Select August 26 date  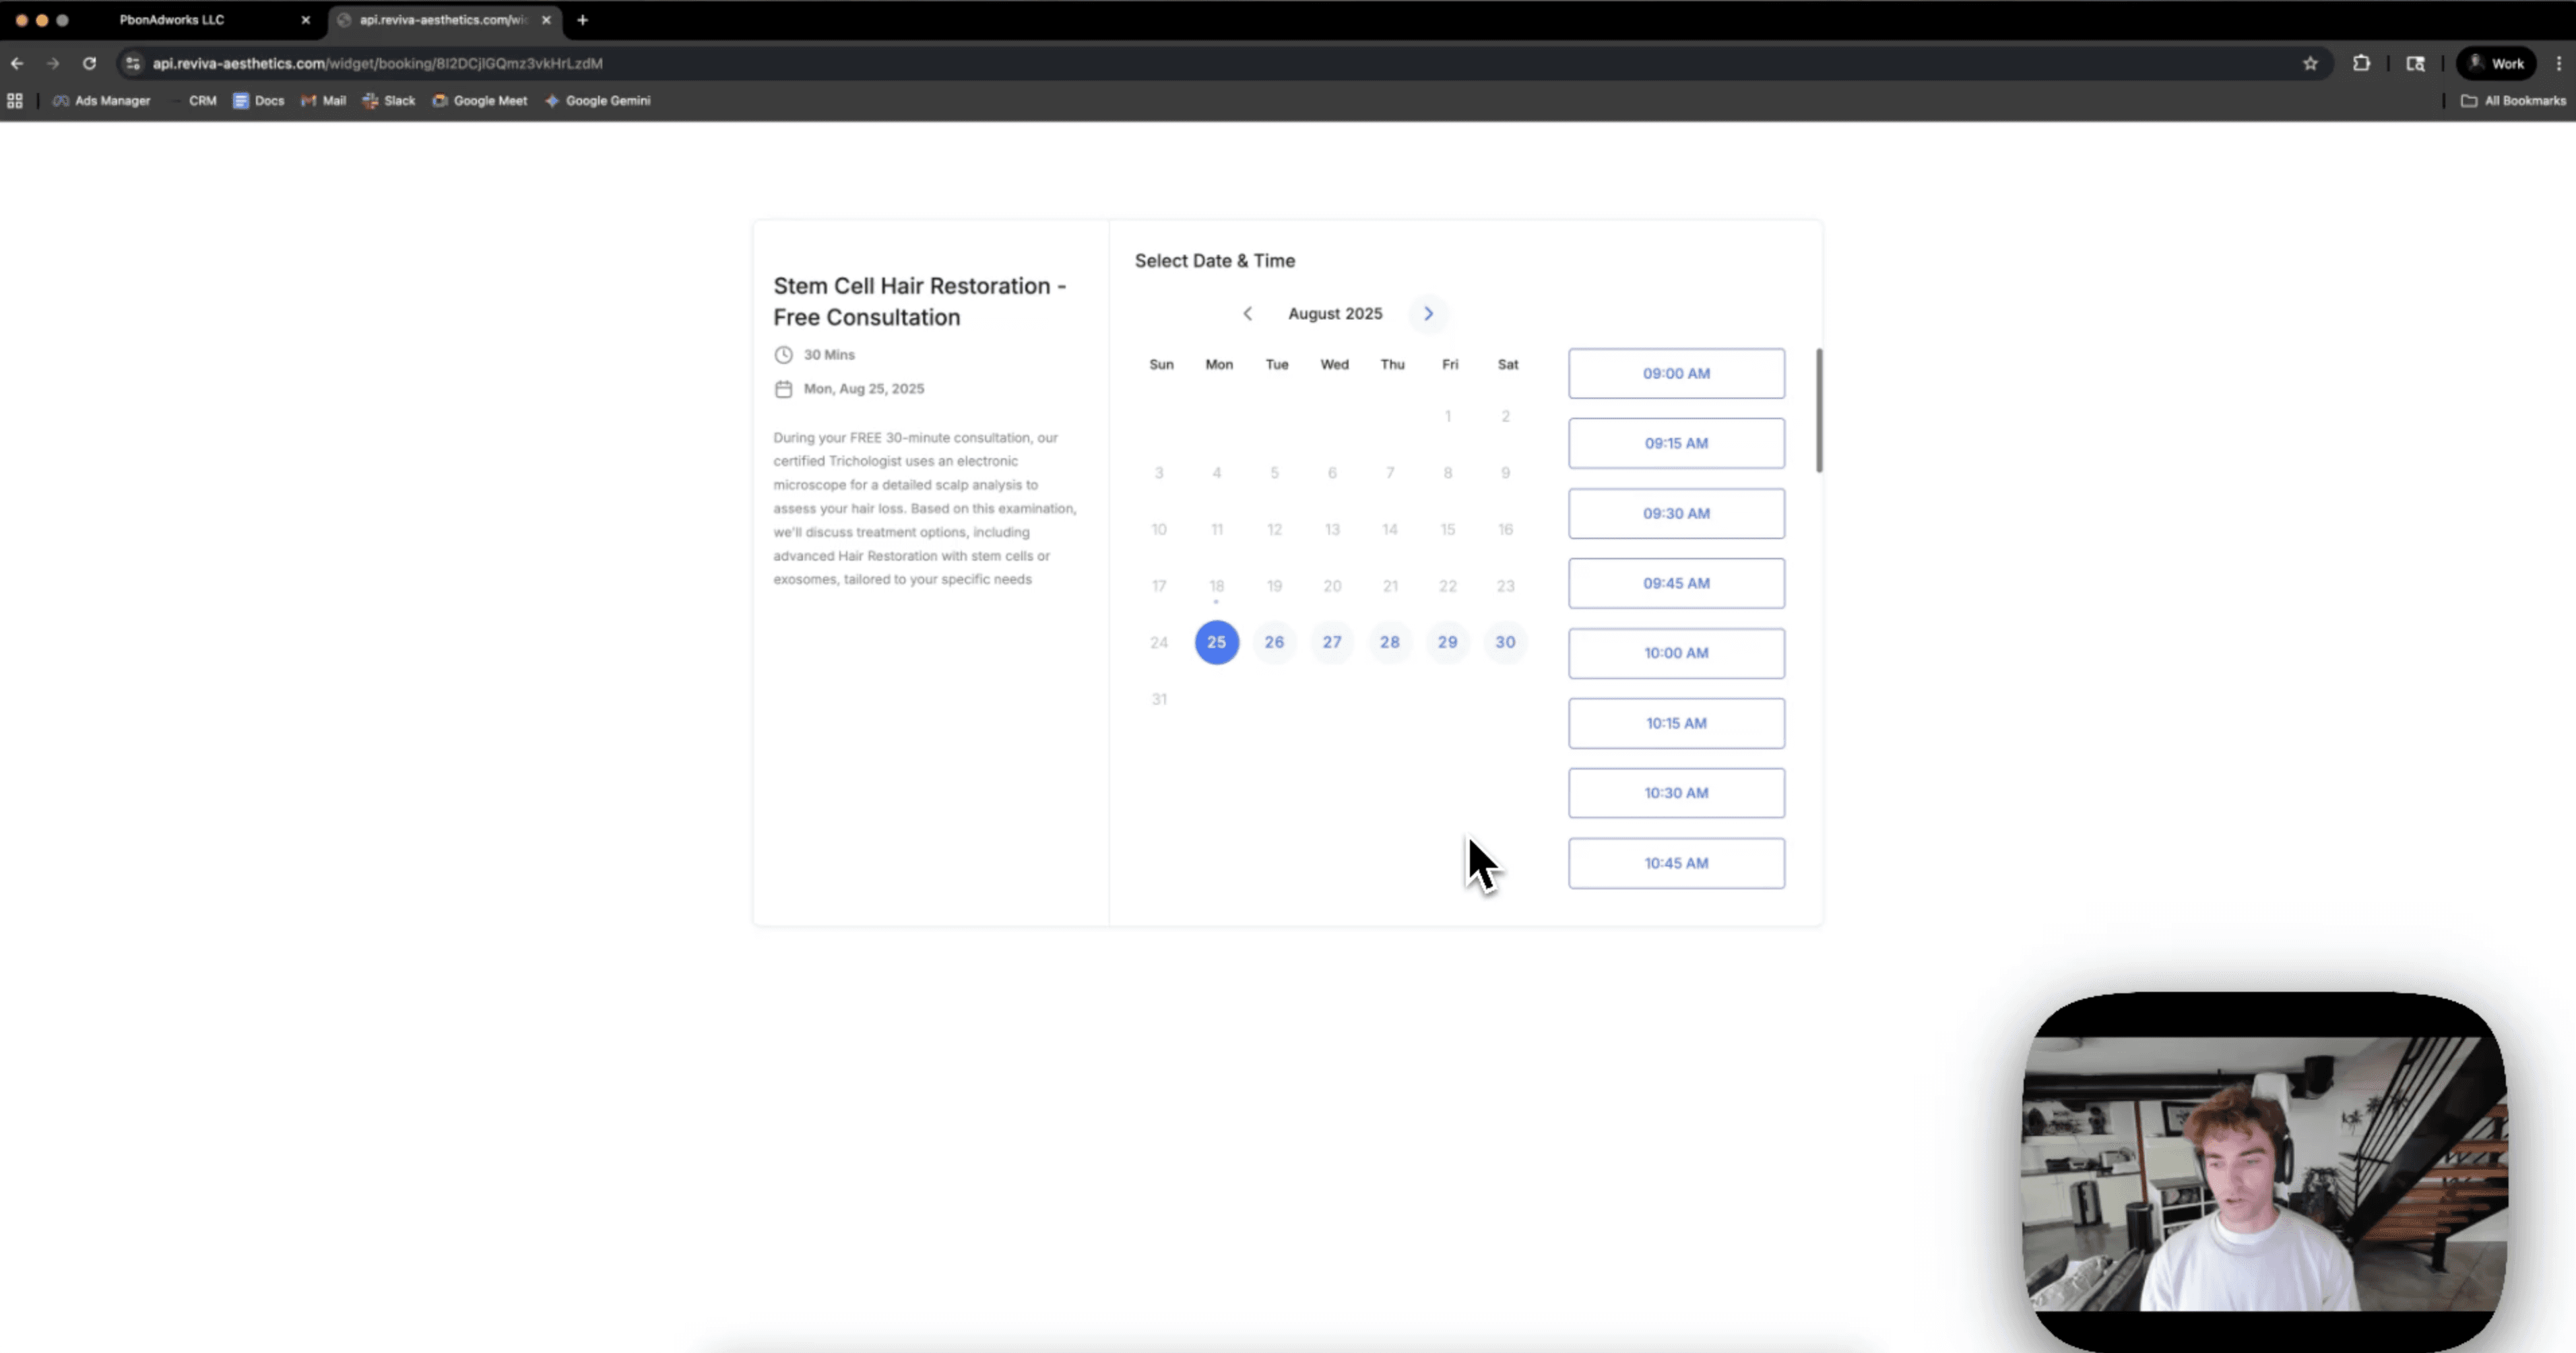pos(1274,642)
